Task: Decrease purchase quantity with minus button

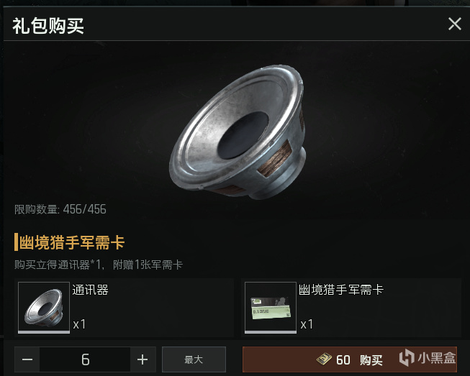Action: coord(27,359)
